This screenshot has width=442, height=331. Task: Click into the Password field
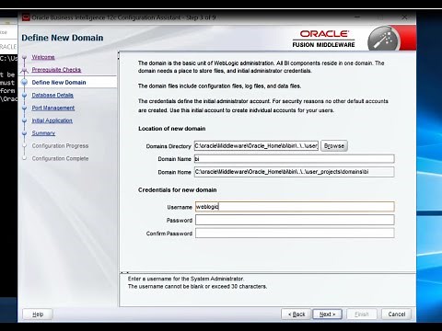click(x=295, y=220)
